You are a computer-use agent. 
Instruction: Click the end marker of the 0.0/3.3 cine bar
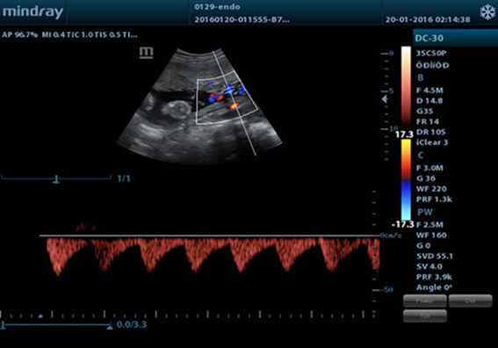(110, 326)
